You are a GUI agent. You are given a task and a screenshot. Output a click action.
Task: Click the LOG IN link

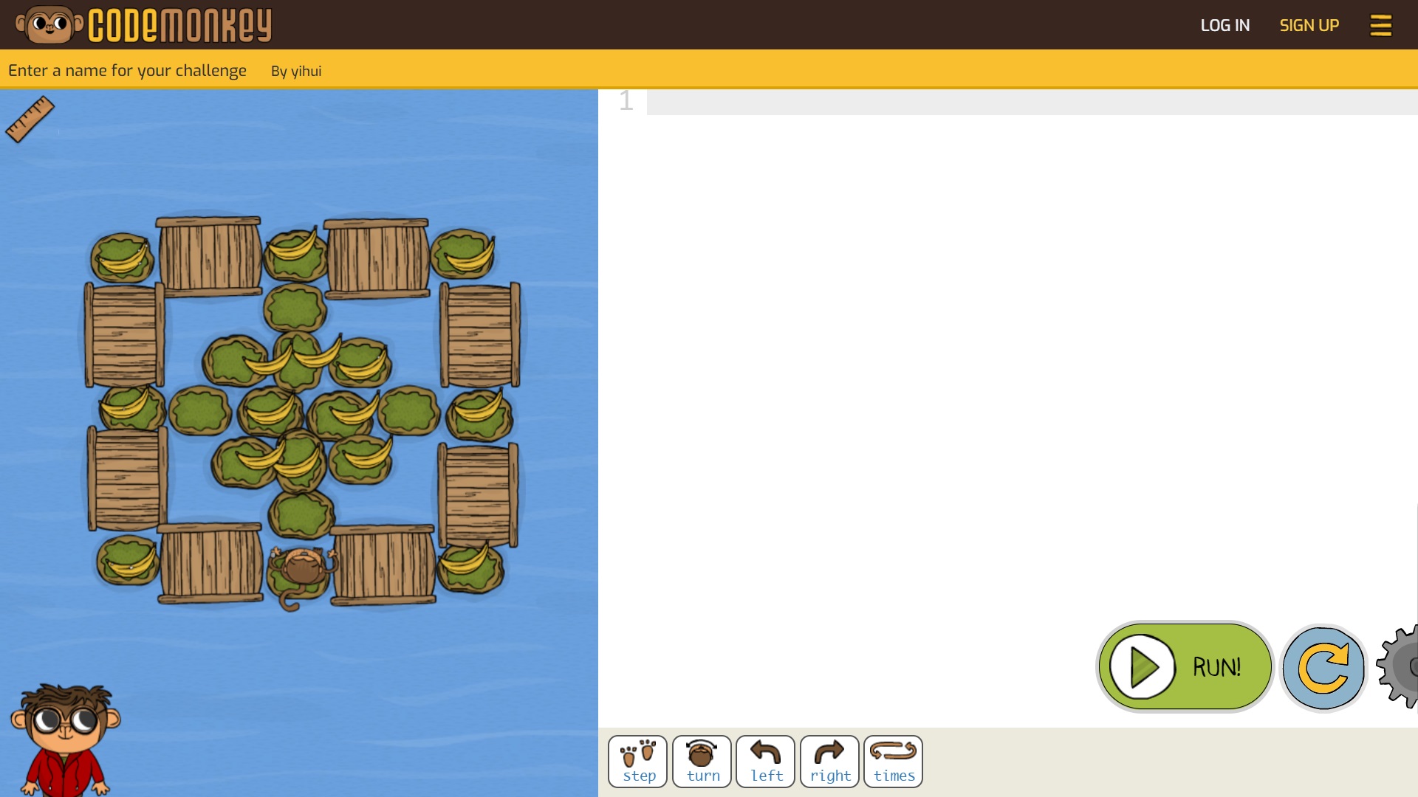click(x=1225, y=25)
